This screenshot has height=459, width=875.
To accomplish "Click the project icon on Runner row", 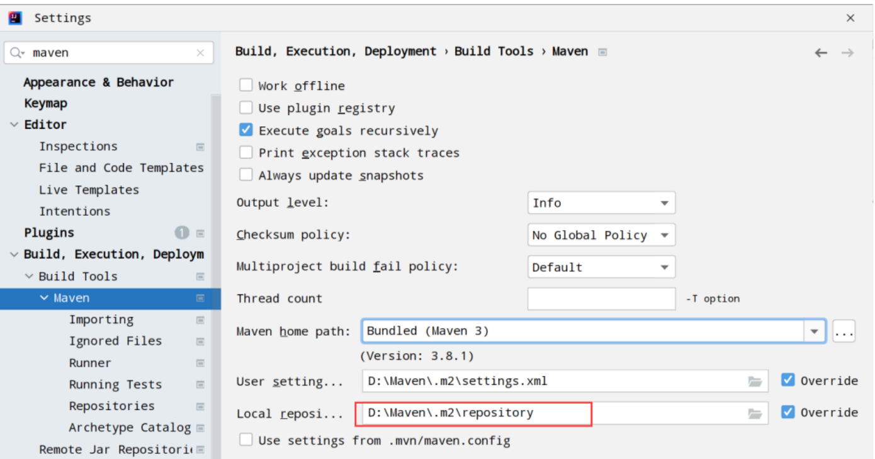I will click(x=200, y=363).
